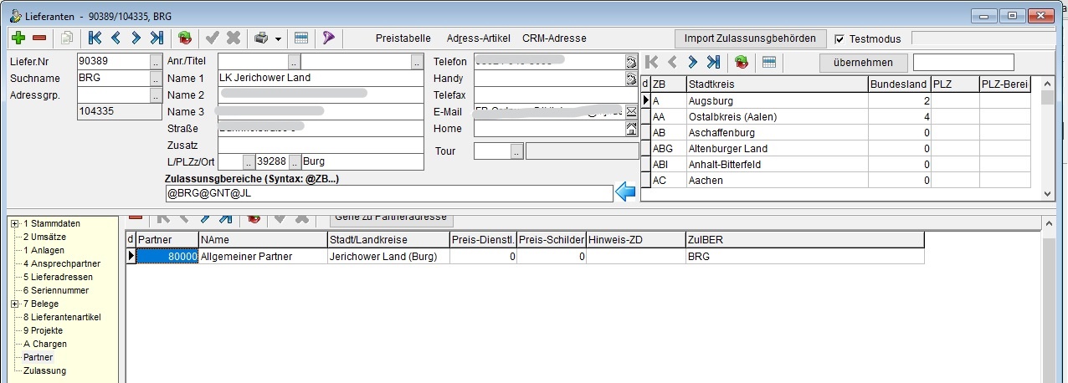
Task: Click the refresh icon in main toolbar
Action: [186, 38]
